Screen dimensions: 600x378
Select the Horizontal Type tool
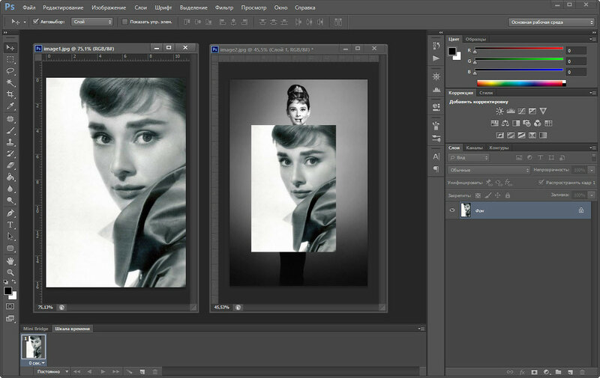pyautogui.click(x=10, y=225)
